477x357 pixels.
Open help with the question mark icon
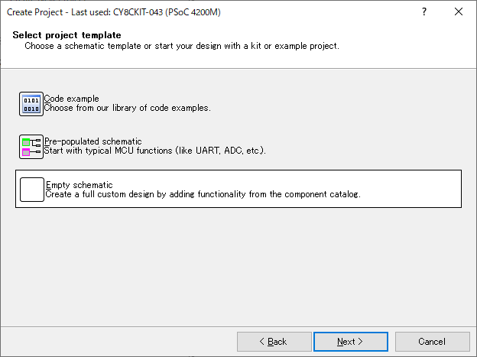point(424,11)
